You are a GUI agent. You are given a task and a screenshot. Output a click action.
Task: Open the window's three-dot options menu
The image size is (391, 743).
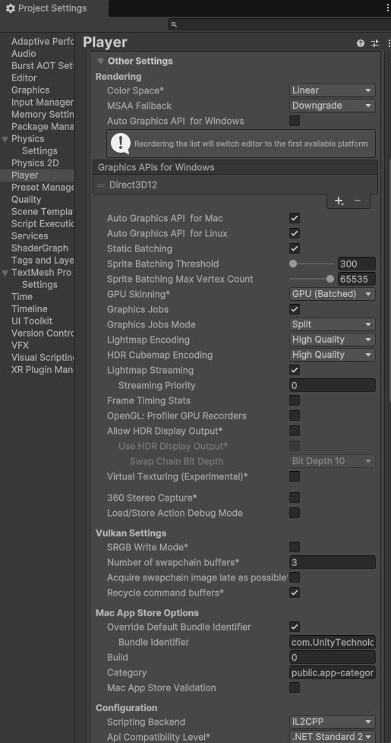(388, 8)
